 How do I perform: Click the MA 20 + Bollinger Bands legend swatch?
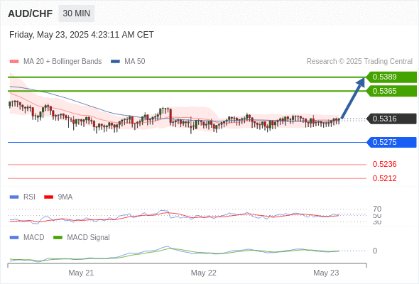14,62
